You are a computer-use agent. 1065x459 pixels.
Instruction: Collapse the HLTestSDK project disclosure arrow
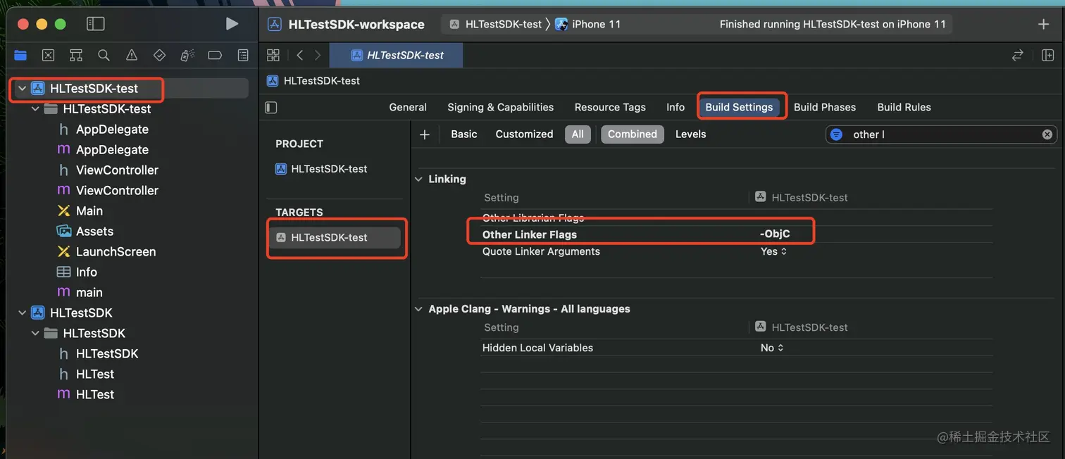[x=22, y=313]
